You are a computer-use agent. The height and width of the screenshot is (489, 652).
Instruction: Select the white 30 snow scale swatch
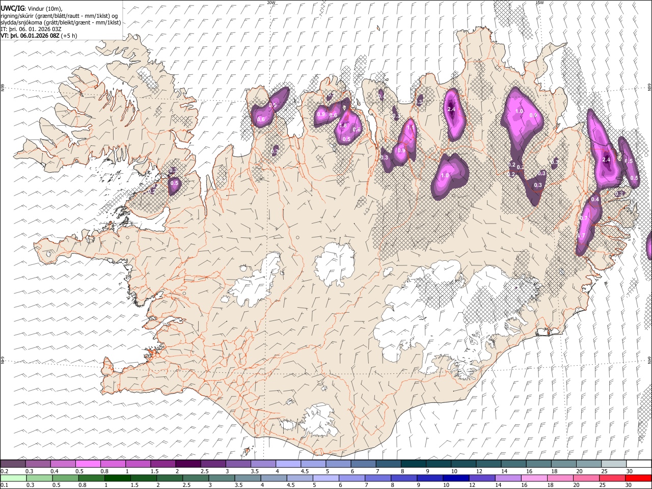click(x=638, y=464)
